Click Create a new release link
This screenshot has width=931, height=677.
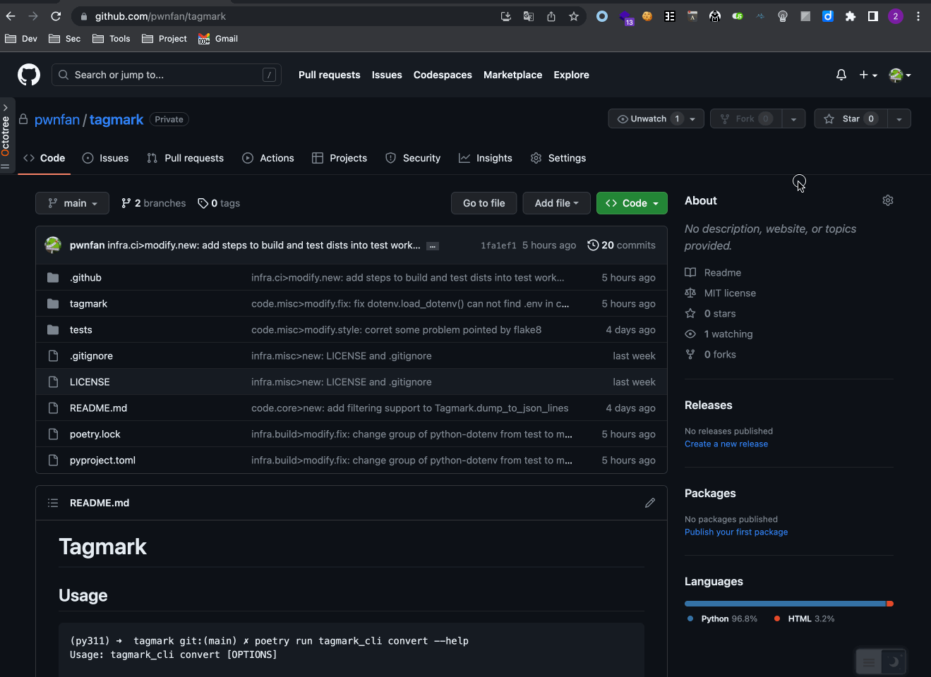point(726,444)
